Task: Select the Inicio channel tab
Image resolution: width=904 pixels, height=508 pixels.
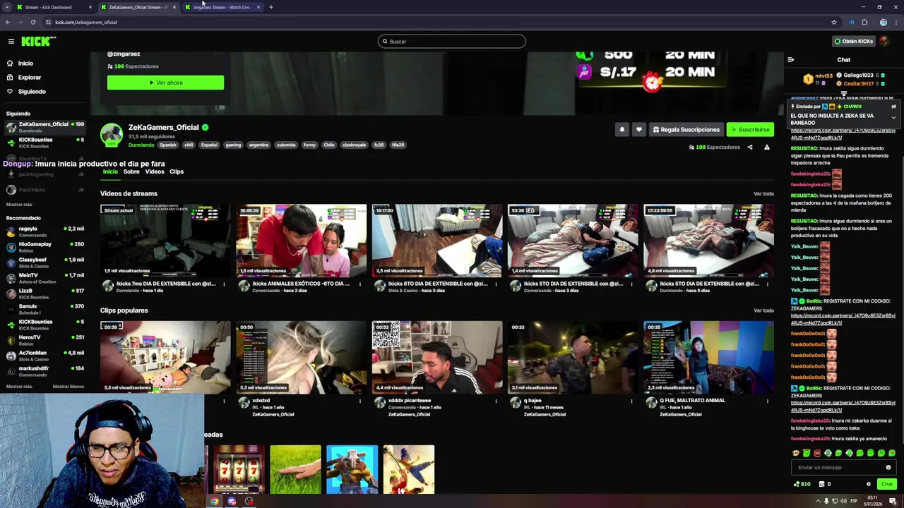Action: tap(110, 172)
